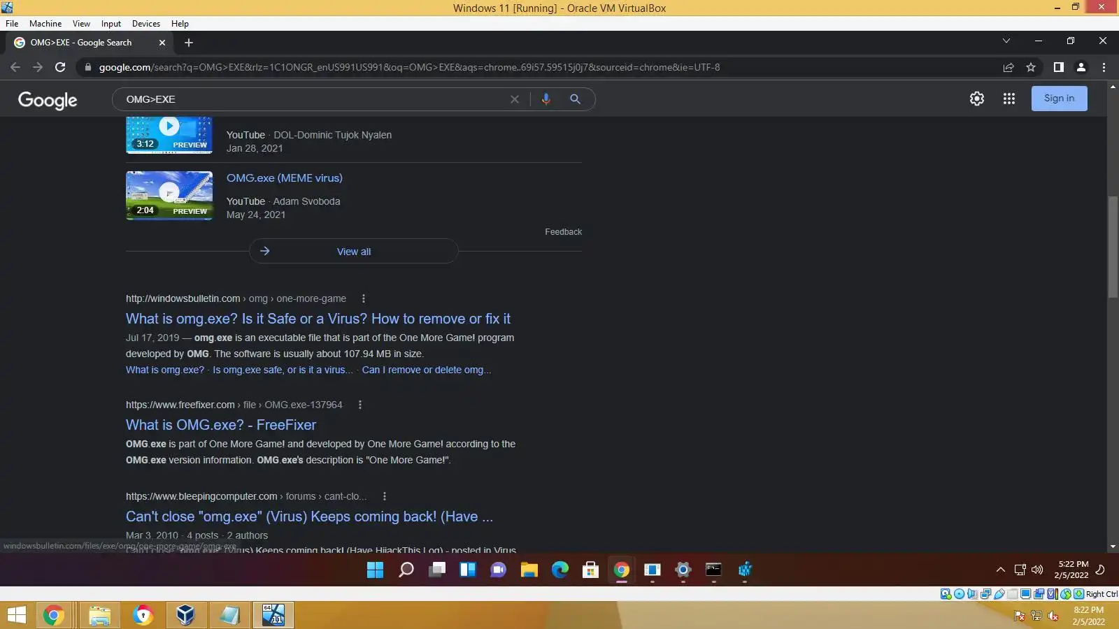Image resolution: width=1119 pixels, height=629 pixels.
Task: Open a new Chrome tab
Action: pyautogui.click(x=189, y=43)
